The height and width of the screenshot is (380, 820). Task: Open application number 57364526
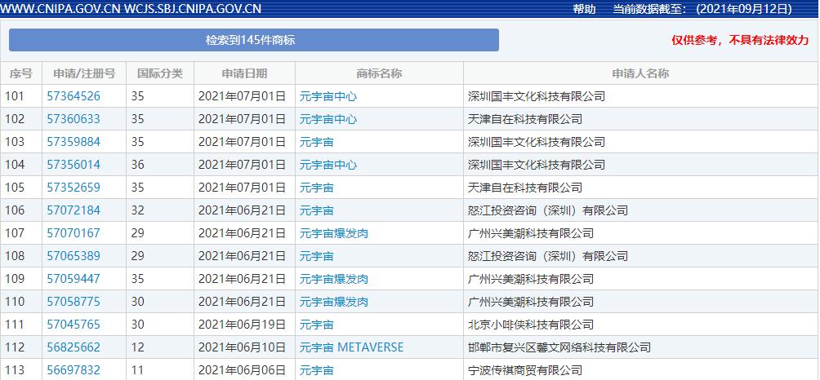[74, 96]
